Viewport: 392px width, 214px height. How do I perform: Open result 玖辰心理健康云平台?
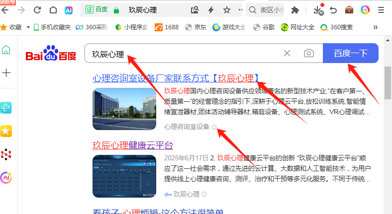(133, 145)
